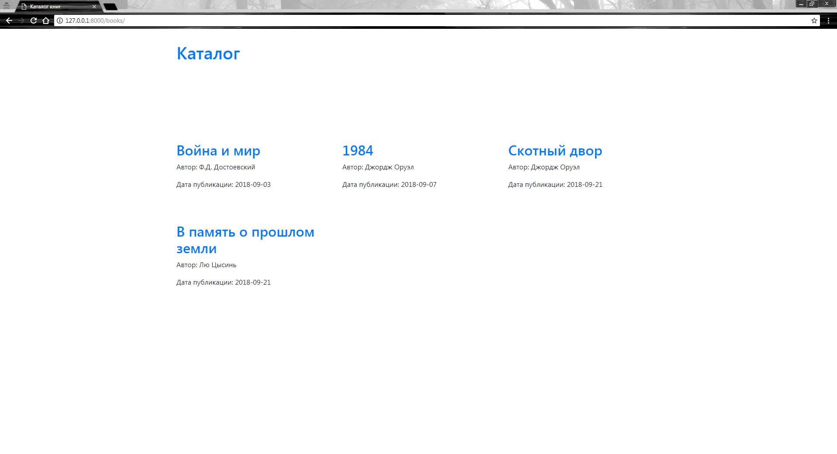Restore down the browser window
Image resolution: width=837 pixels, height=454 pixels.
pos(812,4)
